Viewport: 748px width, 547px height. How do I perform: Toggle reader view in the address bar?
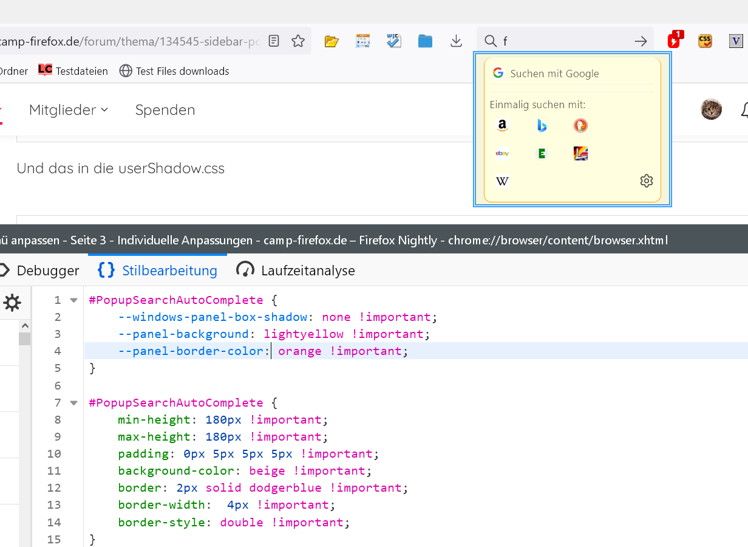coord(274,41)
